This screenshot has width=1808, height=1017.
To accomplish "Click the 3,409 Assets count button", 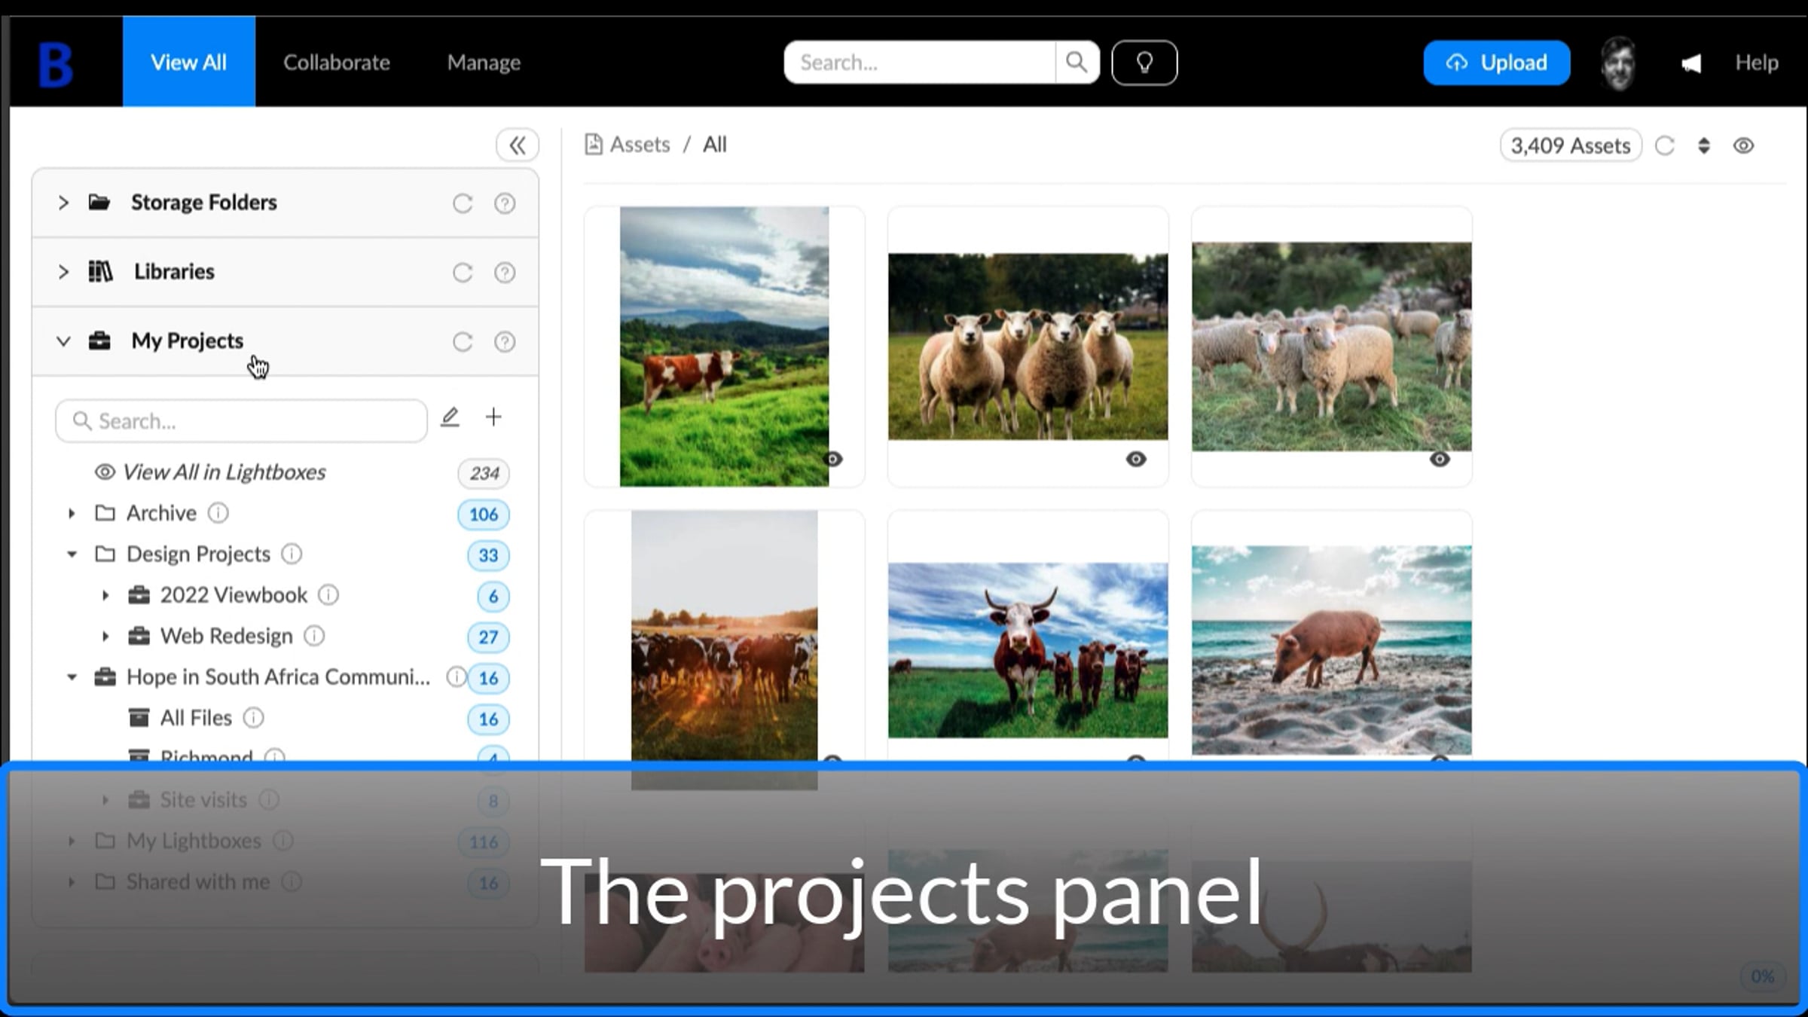I will [1571, 145].
